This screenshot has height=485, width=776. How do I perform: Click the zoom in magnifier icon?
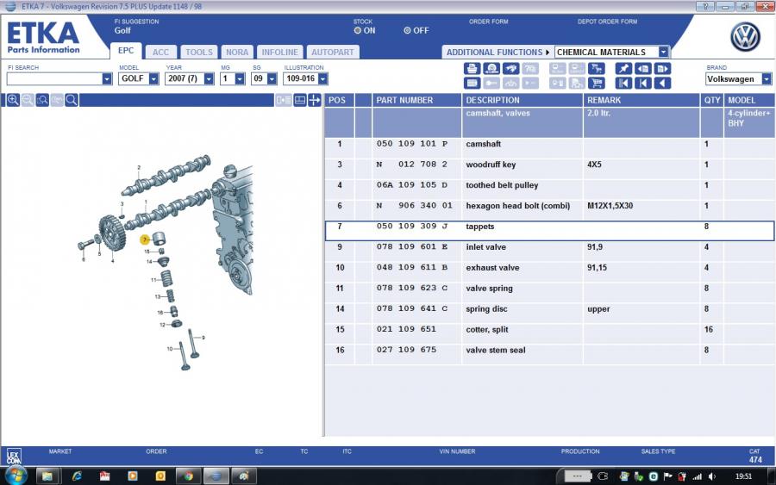click(x=13, y=100)
